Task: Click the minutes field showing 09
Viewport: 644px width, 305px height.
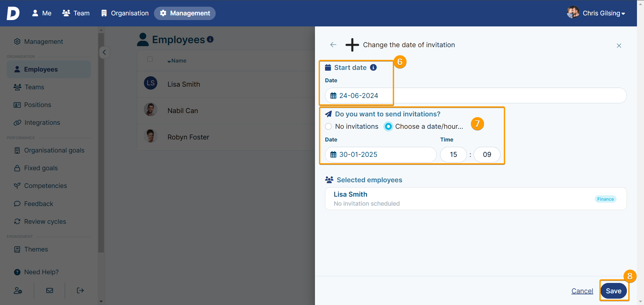Action: [x=487, y=155]
